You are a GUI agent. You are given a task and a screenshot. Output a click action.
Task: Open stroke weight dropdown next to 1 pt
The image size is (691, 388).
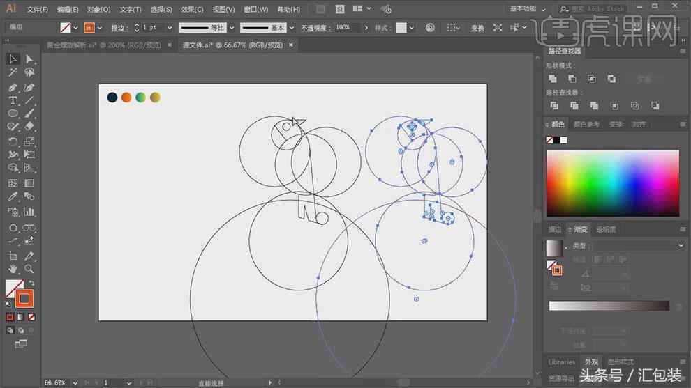(170, 28)
